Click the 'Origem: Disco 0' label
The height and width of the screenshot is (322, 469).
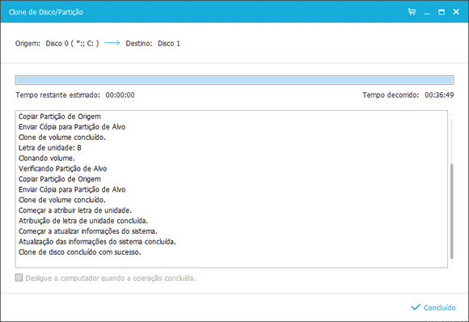point(57,44)
